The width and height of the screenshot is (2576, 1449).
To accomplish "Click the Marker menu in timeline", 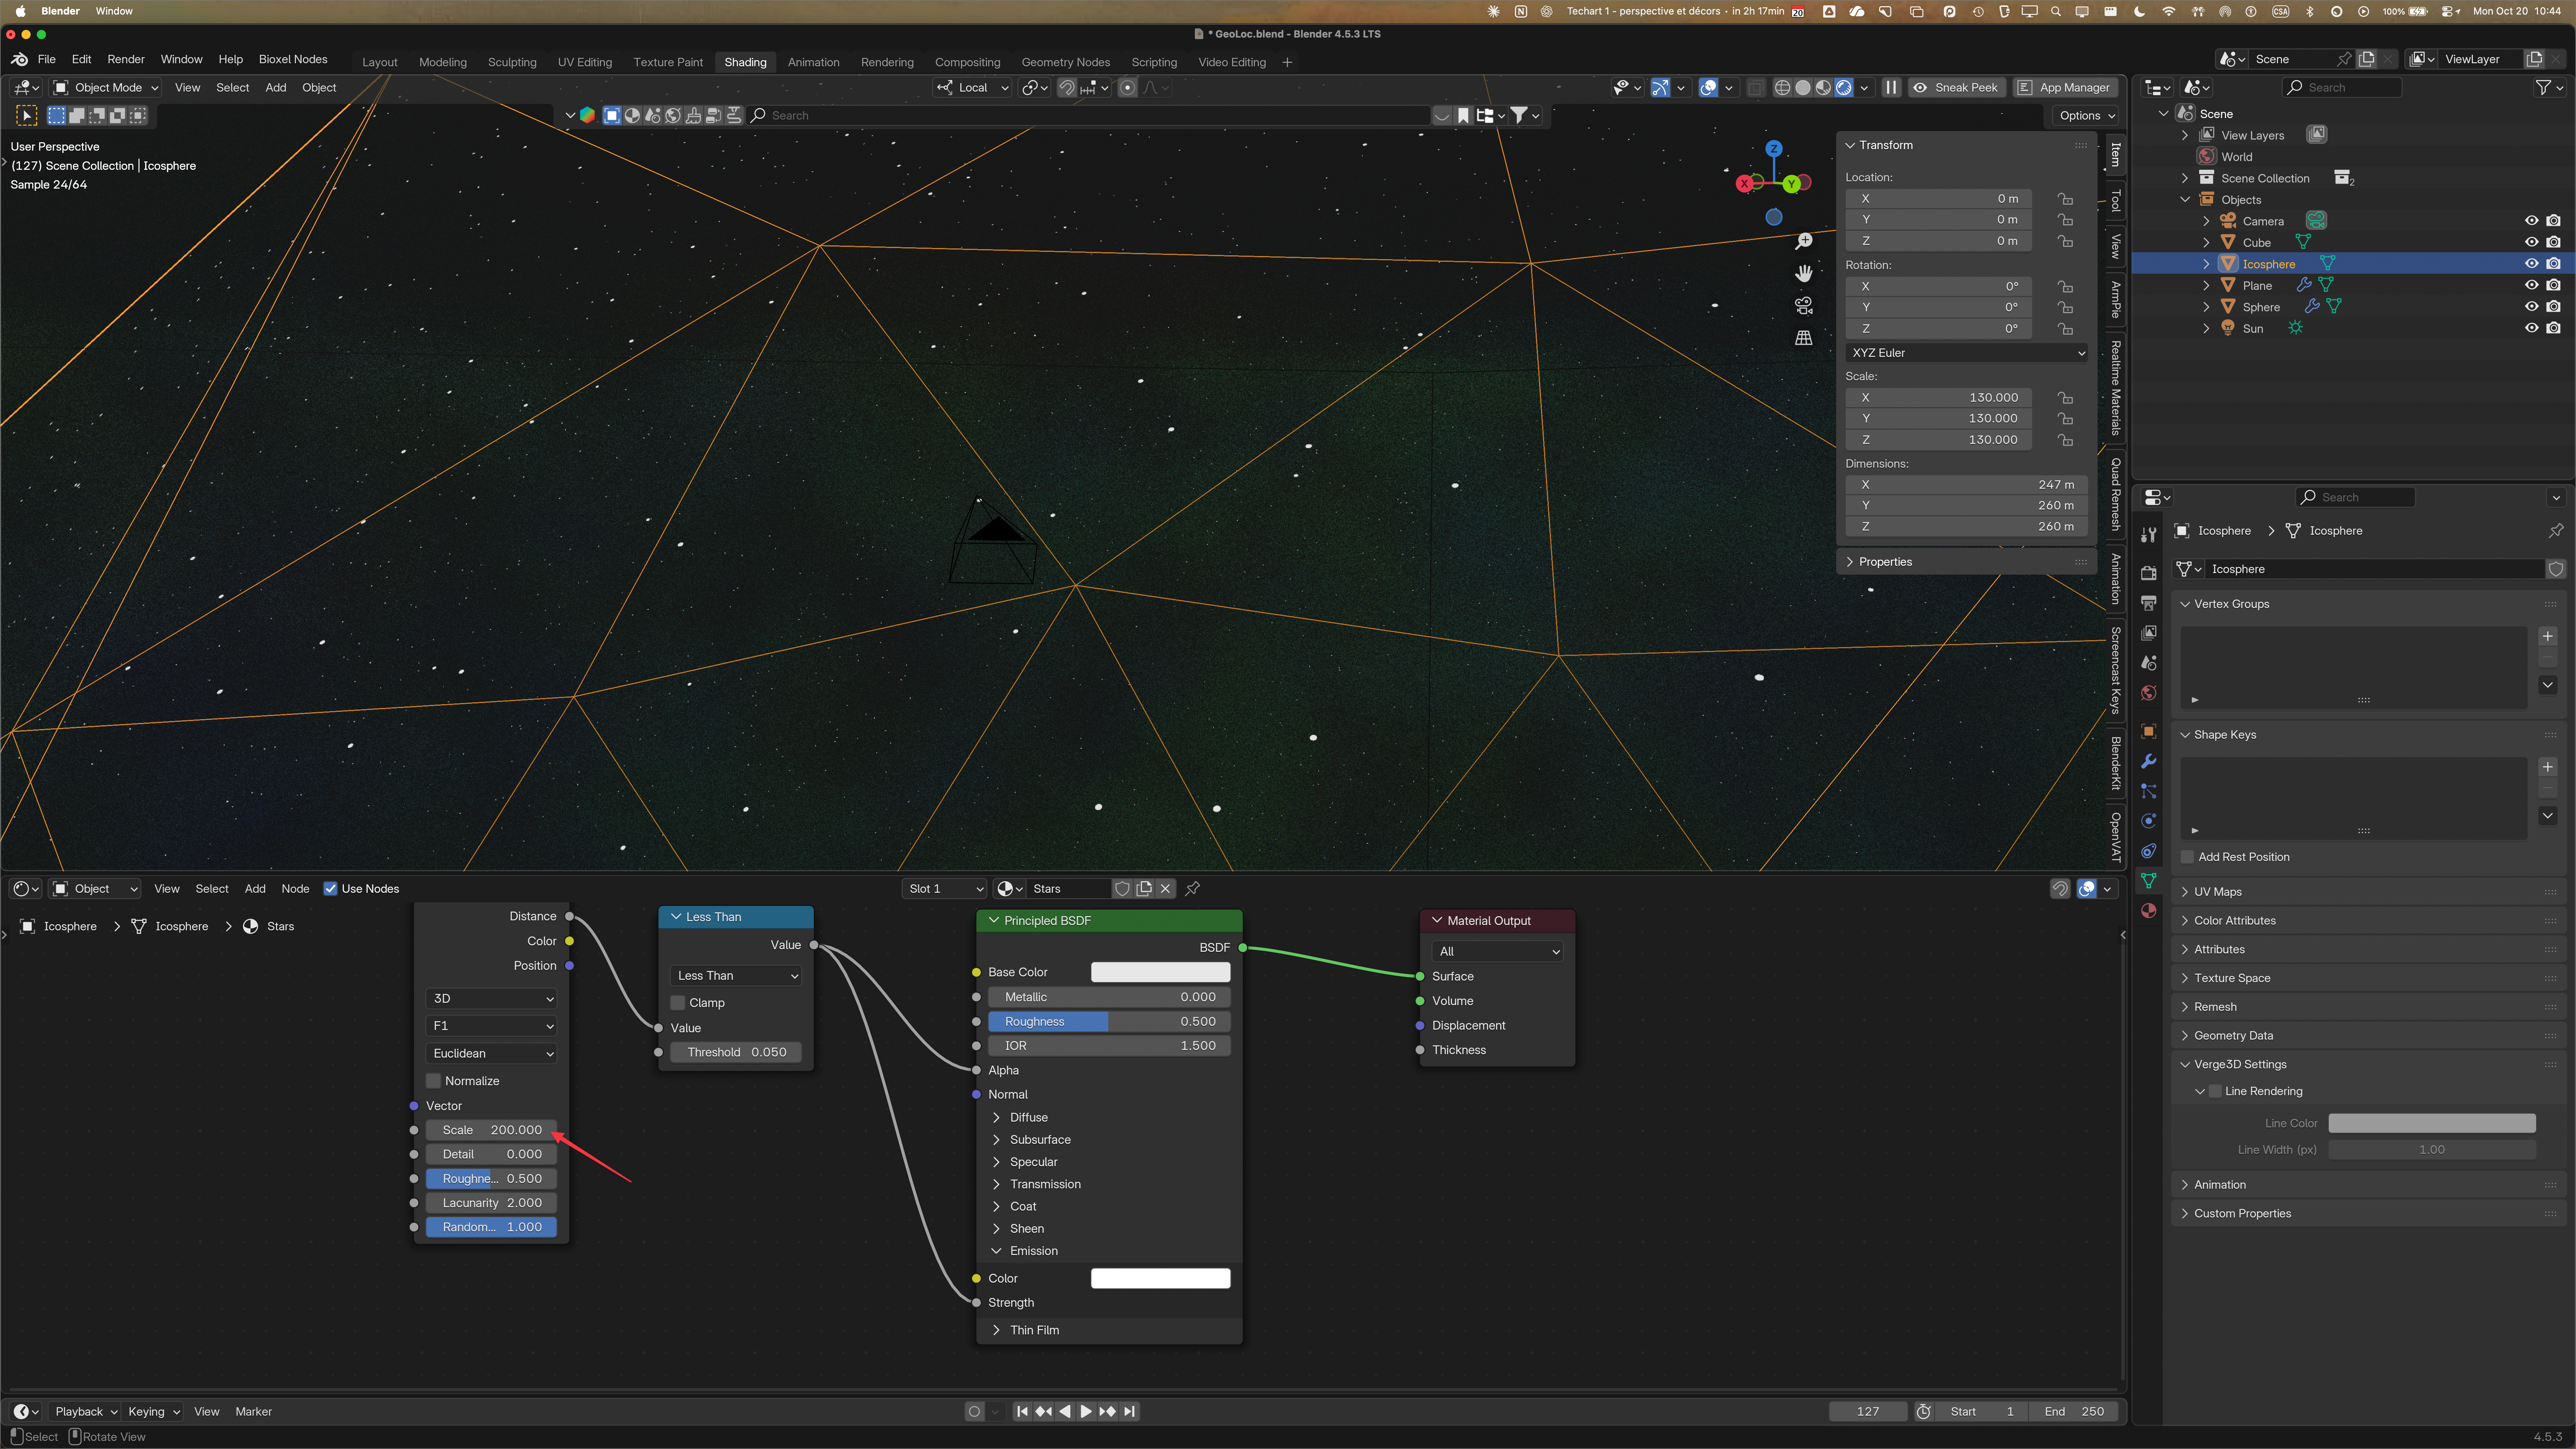I will pos(253,1411).
